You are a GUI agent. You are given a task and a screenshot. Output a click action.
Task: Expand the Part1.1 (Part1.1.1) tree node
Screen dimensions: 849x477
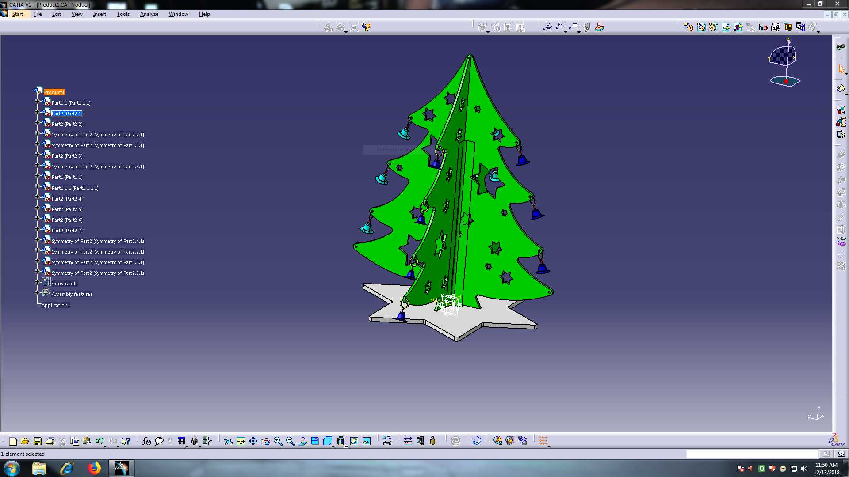[38, 102]
